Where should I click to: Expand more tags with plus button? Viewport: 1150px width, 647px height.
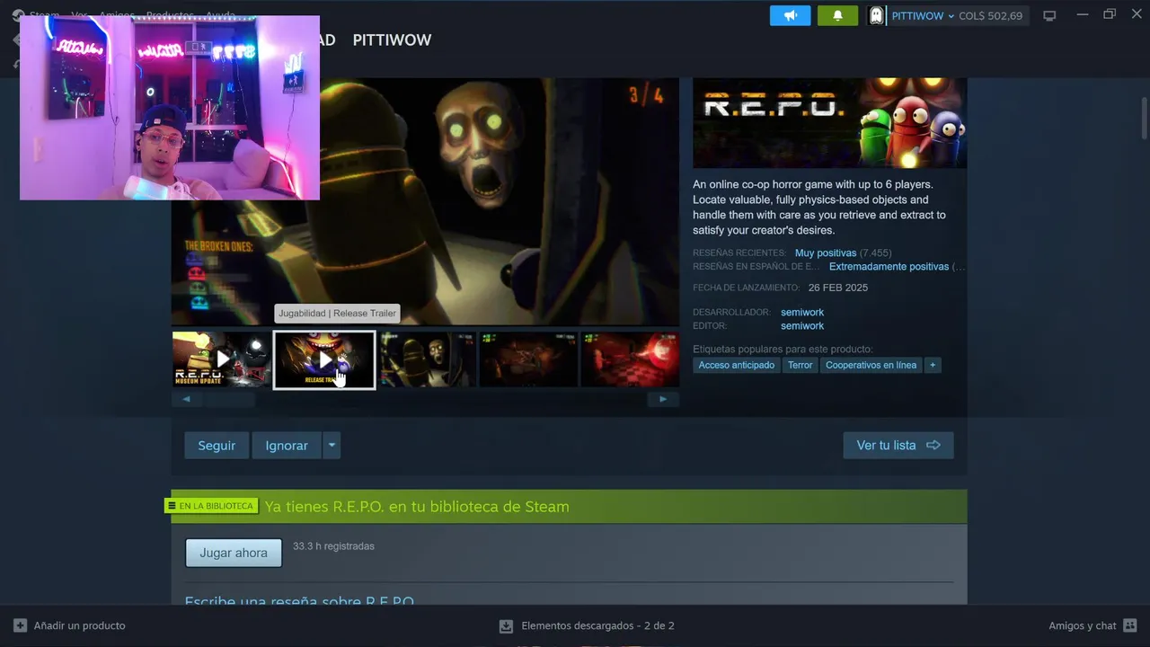(933, 365)
